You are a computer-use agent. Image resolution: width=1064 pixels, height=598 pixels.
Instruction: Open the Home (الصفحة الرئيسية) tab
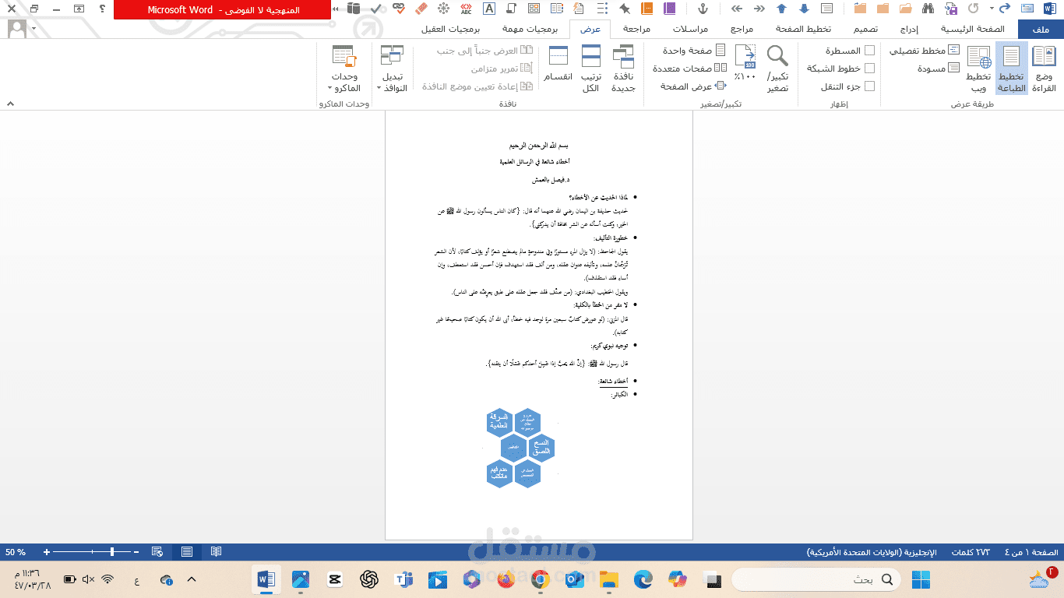tap(972, 29)
